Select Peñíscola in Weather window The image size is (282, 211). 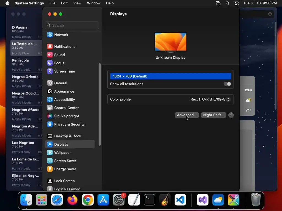[x=27, y=65]
